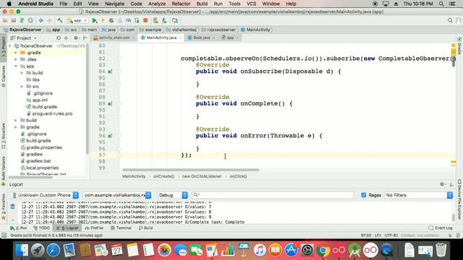Uncheck the Regex checkbox

click(x=363, y=195)
